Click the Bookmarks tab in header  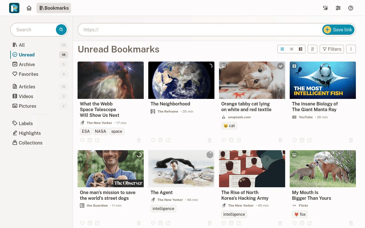54,8
